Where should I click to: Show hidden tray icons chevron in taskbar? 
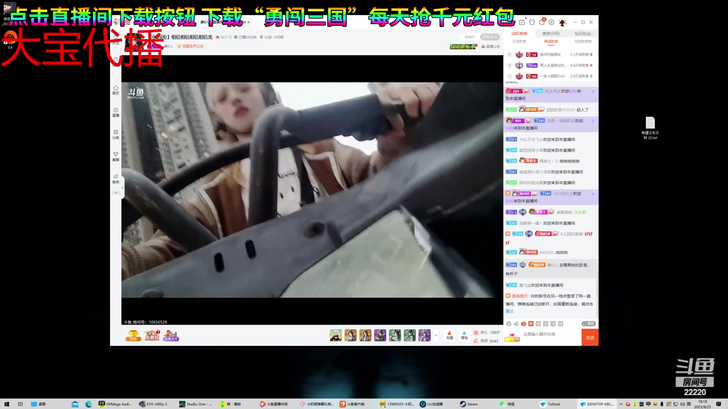[x=621, y=404]
